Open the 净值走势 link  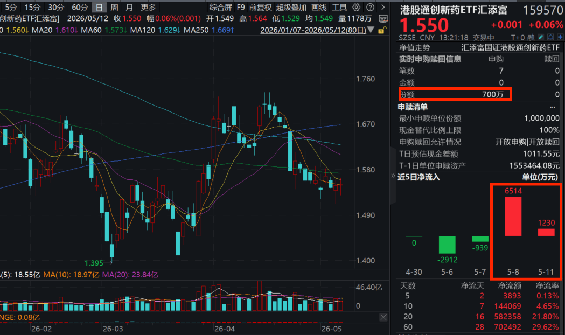tap(414, 47)
